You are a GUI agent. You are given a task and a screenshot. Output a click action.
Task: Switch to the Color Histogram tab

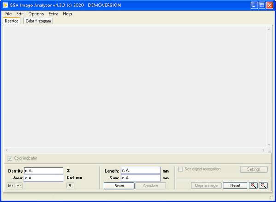38,21
